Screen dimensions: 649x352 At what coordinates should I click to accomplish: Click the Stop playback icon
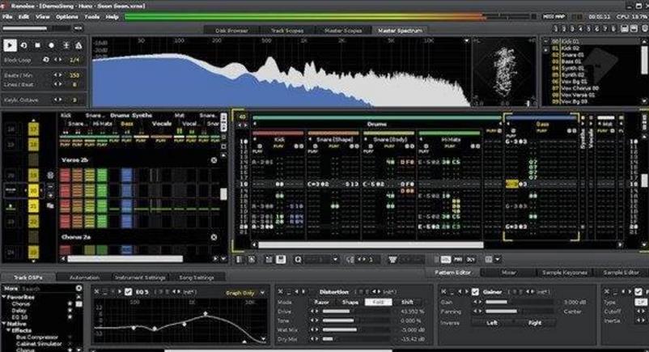coord(38,45)
